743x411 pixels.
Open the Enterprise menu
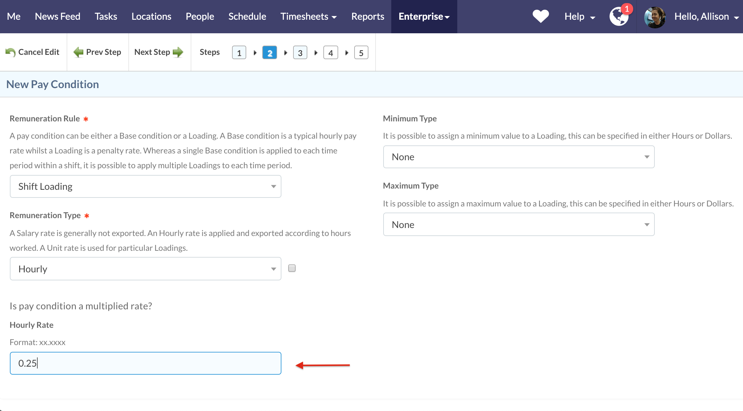(424, 16)
